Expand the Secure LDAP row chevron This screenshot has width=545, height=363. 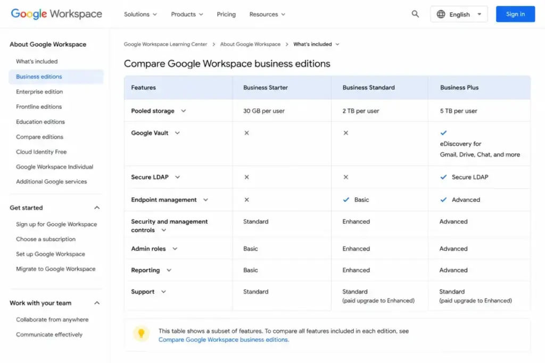click(178, 177)
